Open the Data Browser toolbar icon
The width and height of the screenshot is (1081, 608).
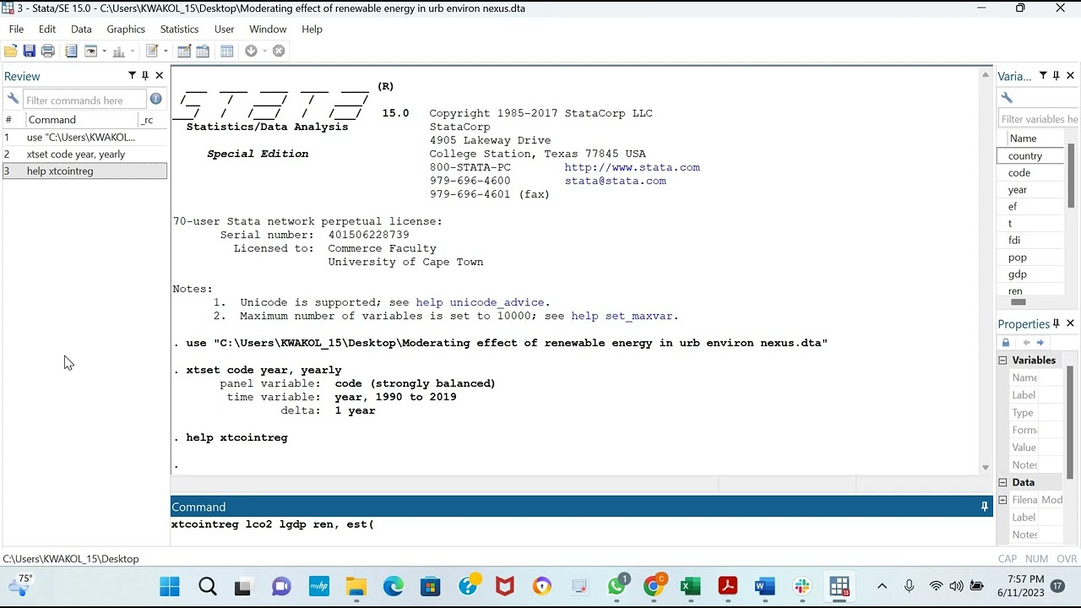click(x=203, y=52)
